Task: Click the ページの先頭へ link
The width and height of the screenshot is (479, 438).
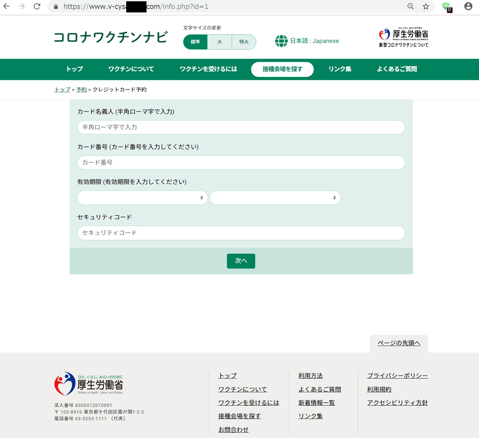Action: coord(399,343)
